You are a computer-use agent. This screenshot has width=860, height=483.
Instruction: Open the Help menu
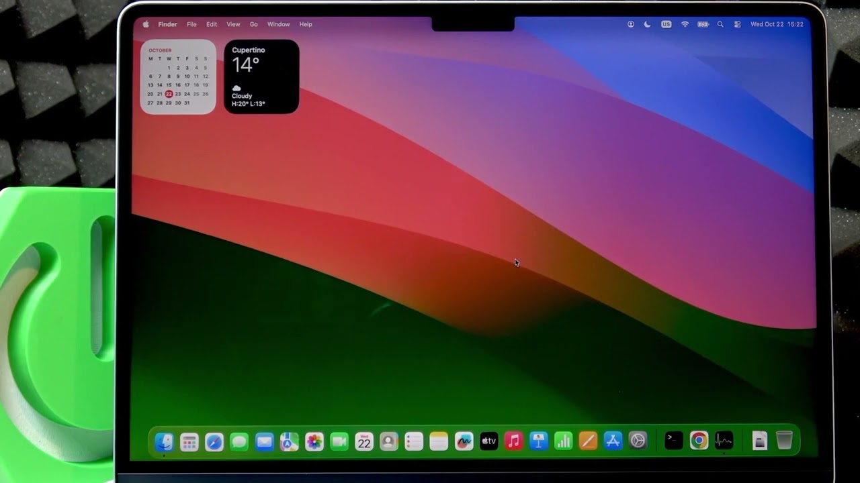coord(306,24)
